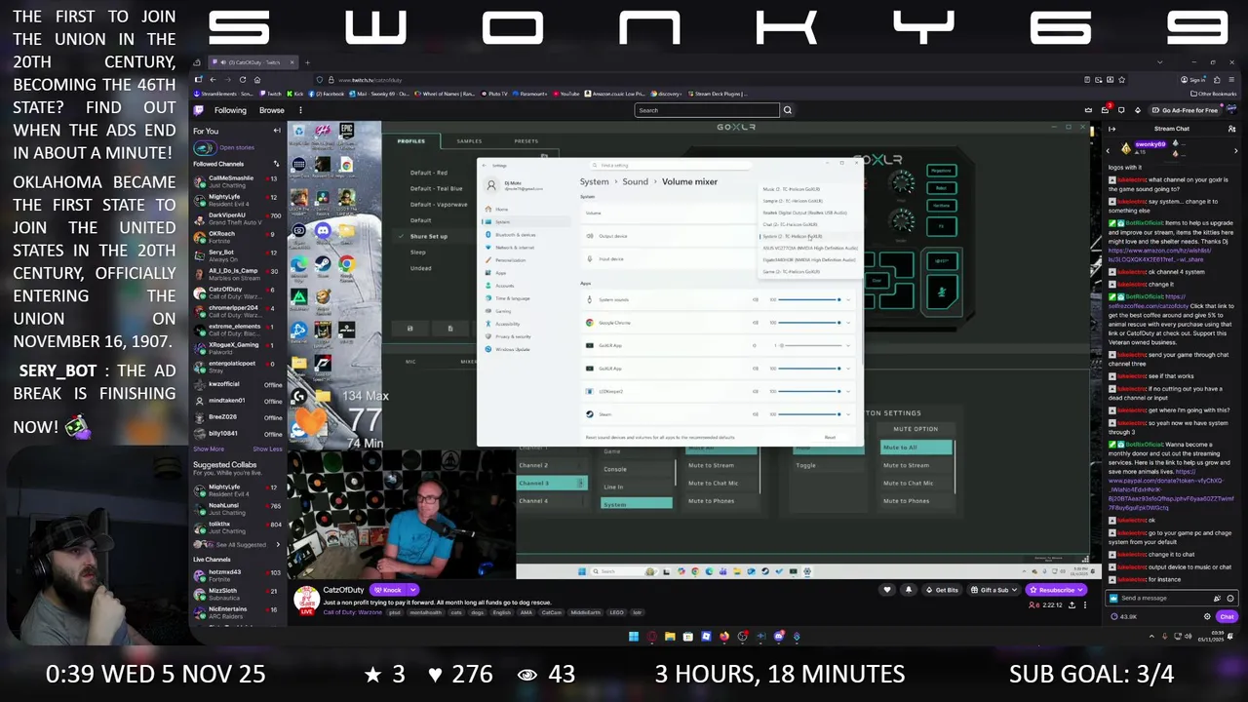Screen dimensions: 1248x702
Task: Choose the System source in GoXLR
Action: pyautogui.click(x=636, y=504)
